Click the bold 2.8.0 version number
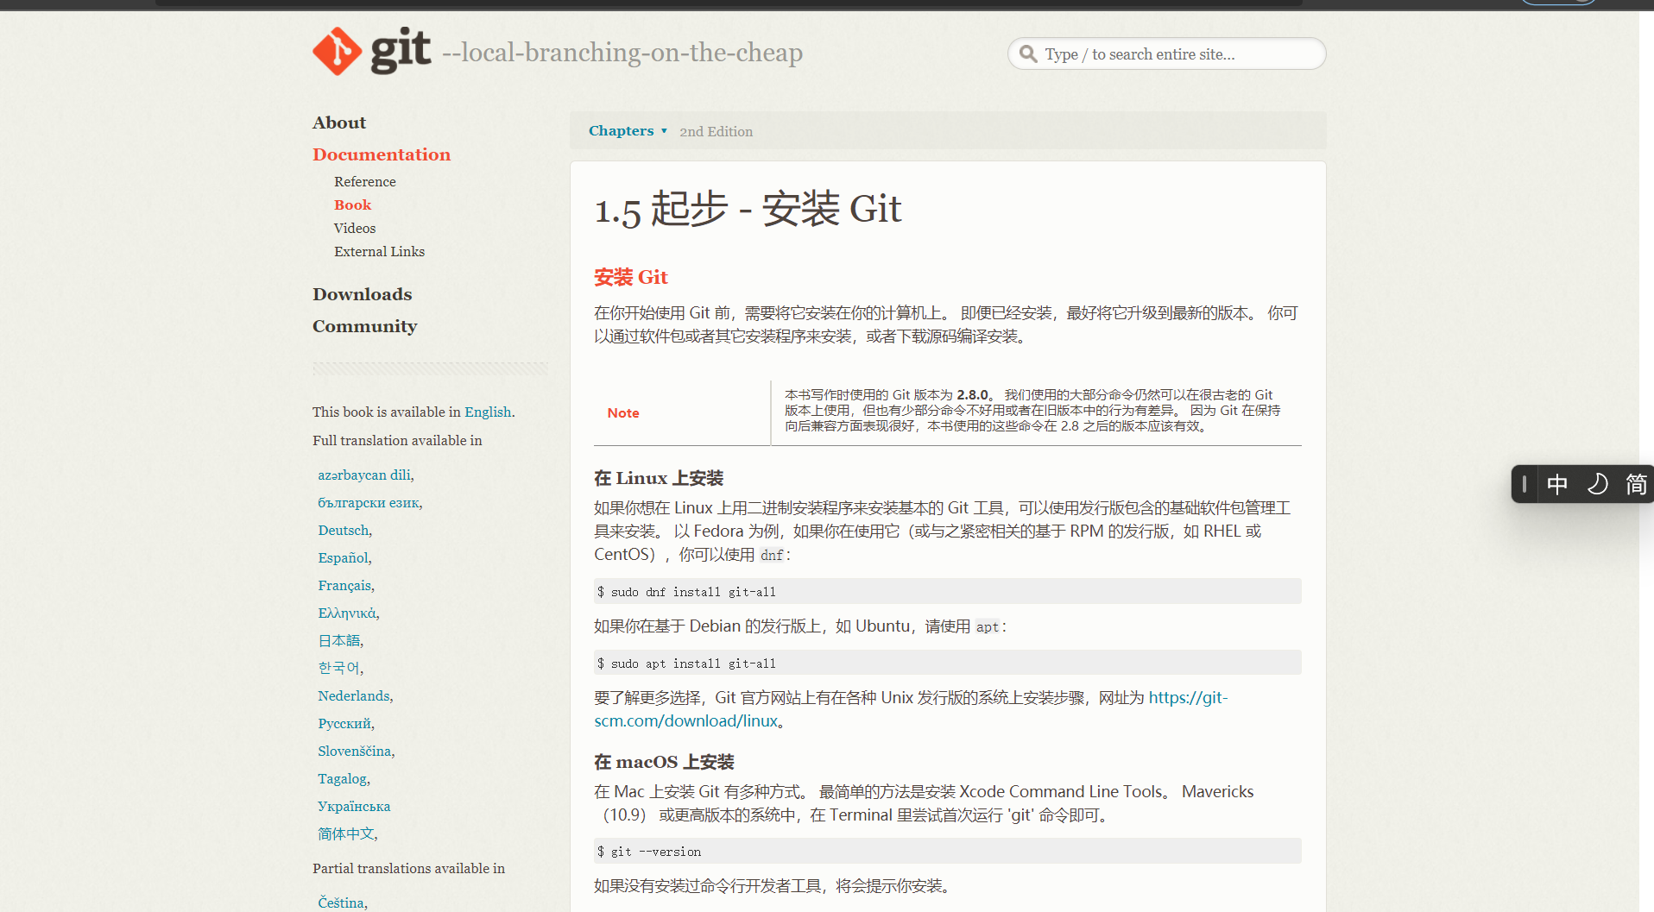This screenshot has height=912, width=1654. pos(972,395)
